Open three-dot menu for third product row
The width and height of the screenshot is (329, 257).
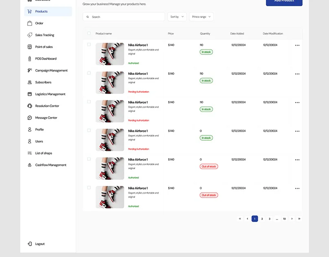297,102
